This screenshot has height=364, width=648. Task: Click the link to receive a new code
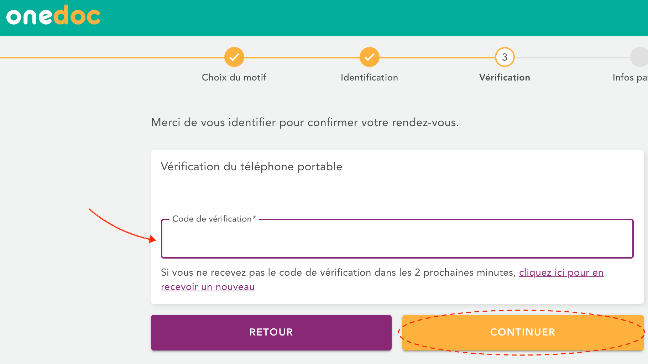(x=561, y=272)
